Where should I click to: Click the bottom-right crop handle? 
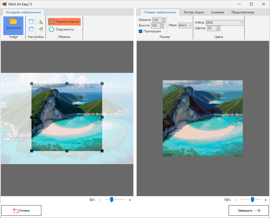[102, 151]
